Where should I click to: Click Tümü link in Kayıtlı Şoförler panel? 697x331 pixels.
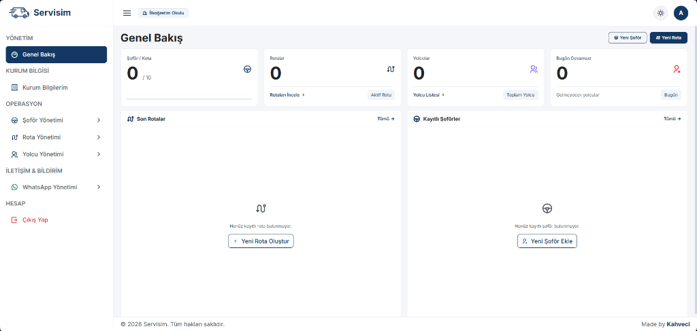(672, 119)
